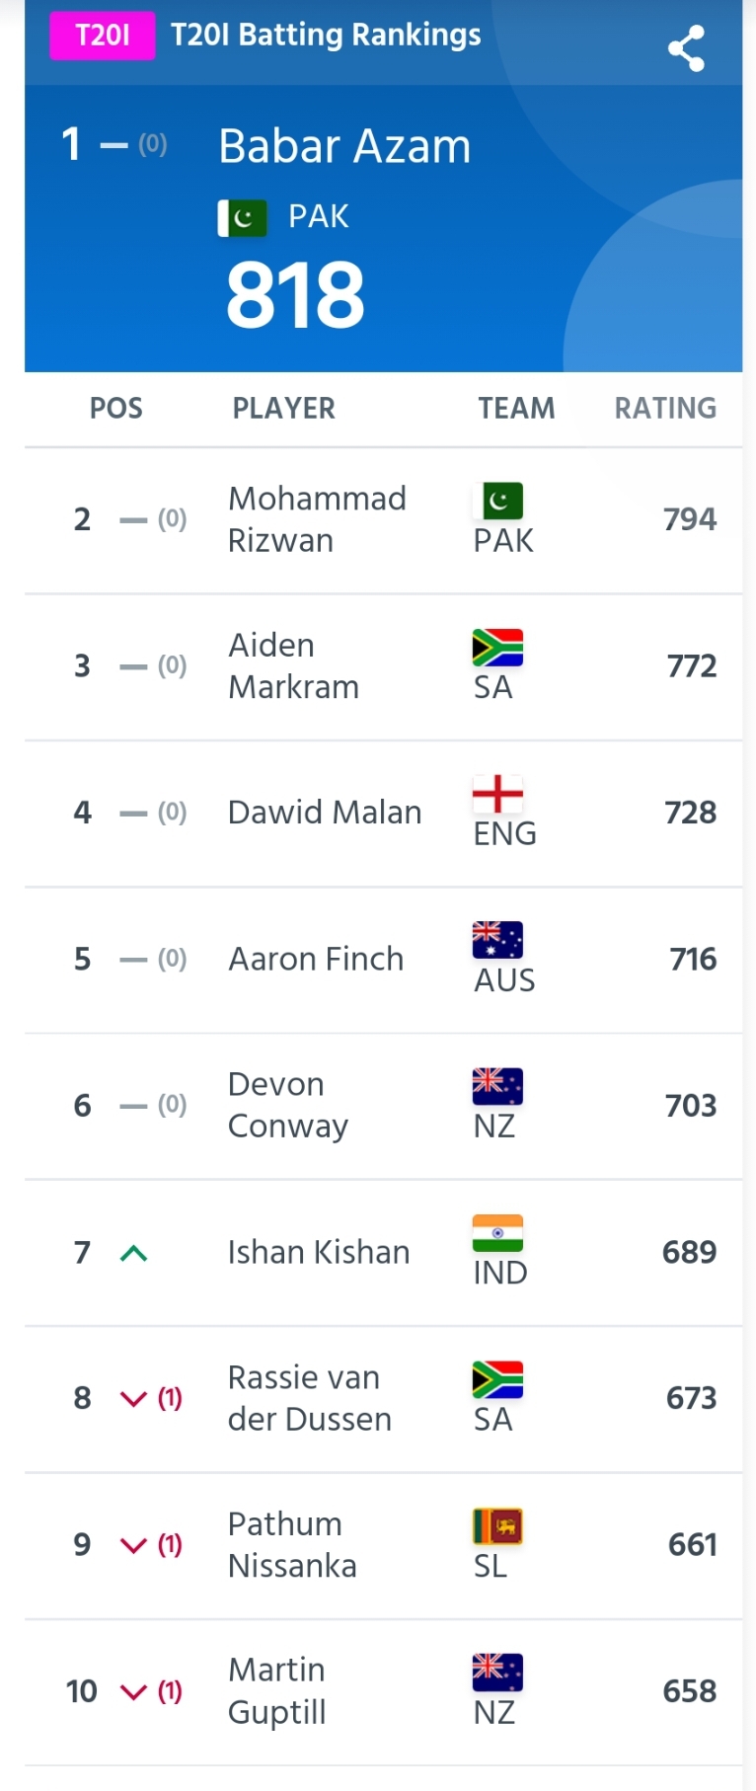Click the TEAM column header
The width and height of the screenshot is (756, 1791).
[x=516, y=408]
